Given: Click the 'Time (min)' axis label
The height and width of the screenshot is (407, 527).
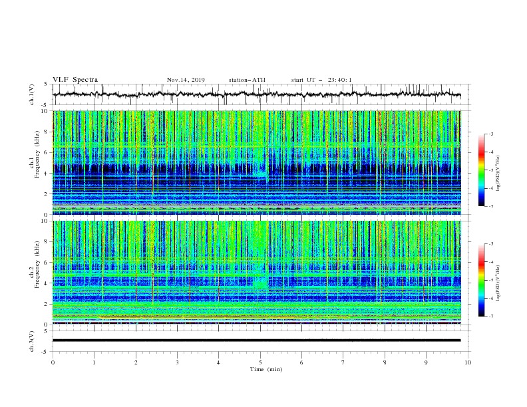Looking at the screenshot, I should click(x=266, y=369).
